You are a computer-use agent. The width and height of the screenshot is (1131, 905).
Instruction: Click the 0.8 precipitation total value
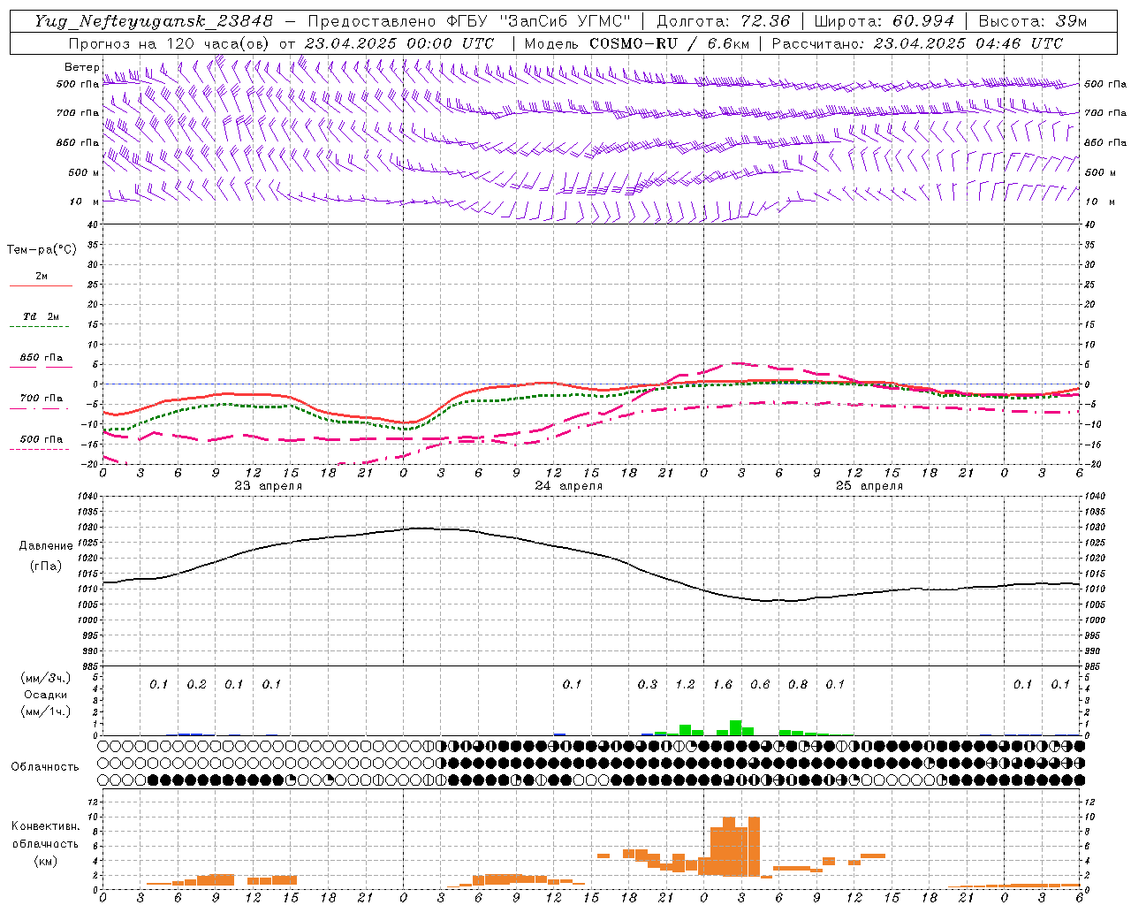click(798, 684)
